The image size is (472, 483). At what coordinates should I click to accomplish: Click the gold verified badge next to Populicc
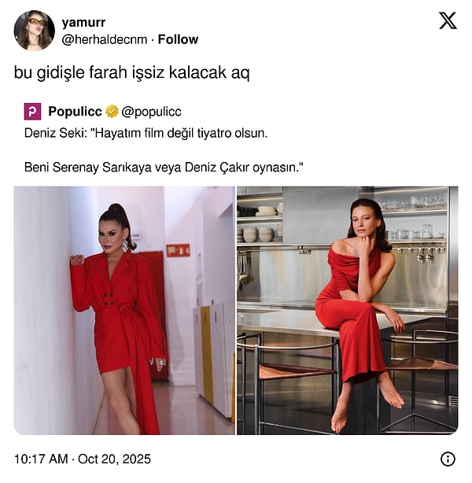112,112
